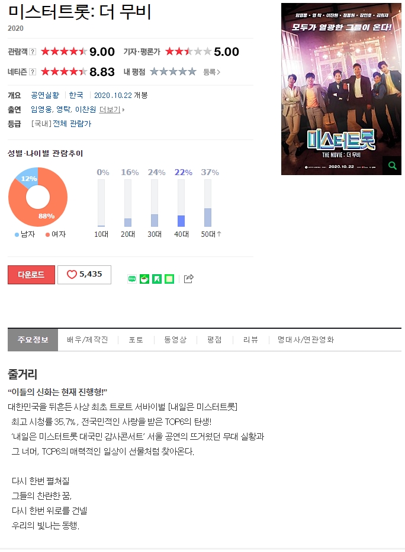Image resolution: width=405 pixels, height=552 pixels.
Task: Open 명대사/연관영화 tab
Action: [306, 340]
